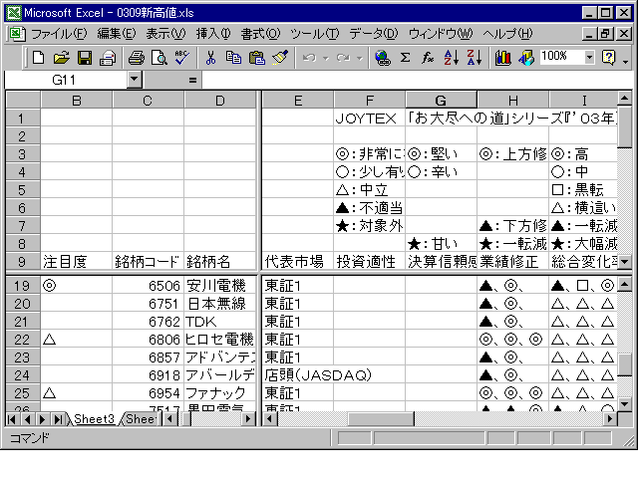Create a new workbook with New icon
The image size is (638, 478).
[x=38, y=58]
